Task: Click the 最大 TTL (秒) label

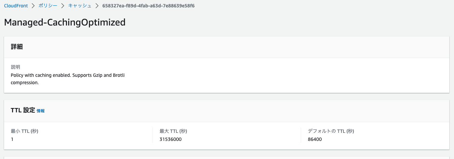Action: [173, 131]
